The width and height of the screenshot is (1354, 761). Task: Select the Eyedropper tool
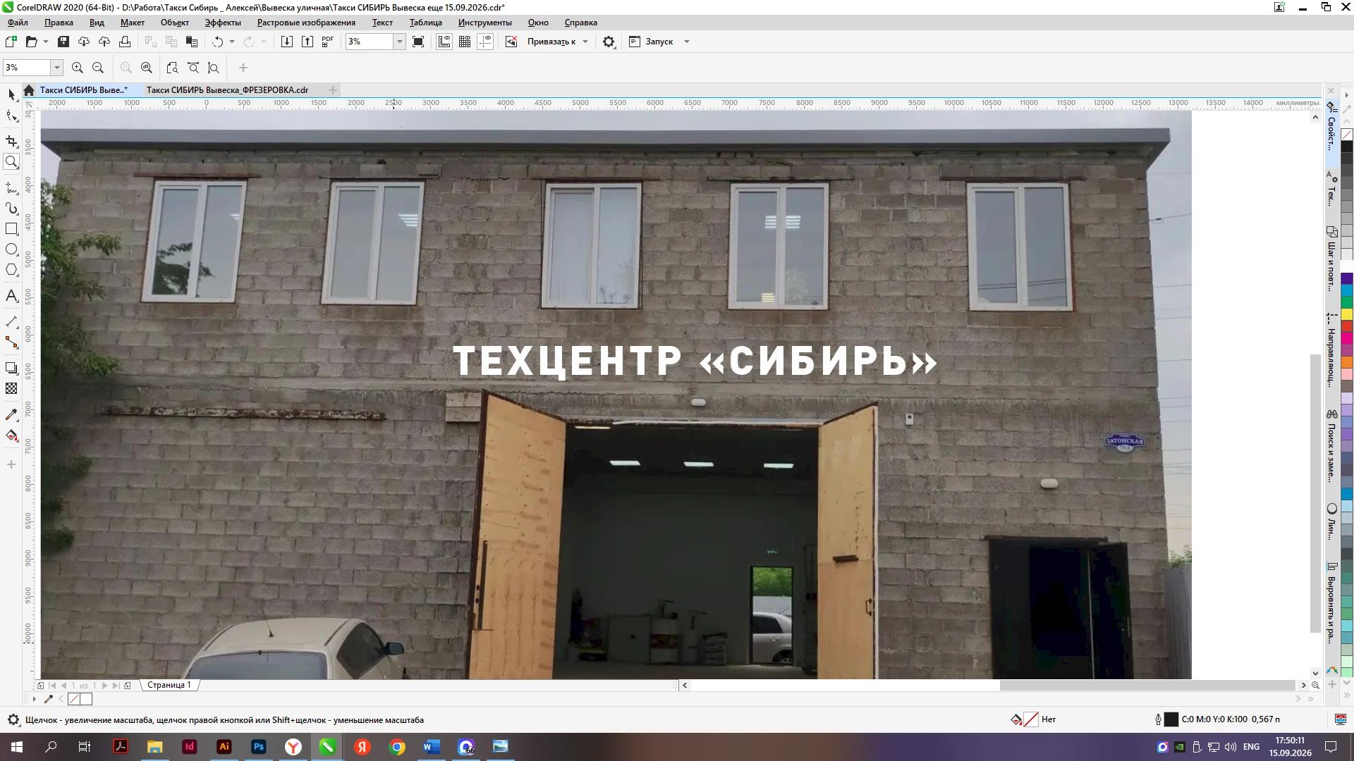coord(11,414)
